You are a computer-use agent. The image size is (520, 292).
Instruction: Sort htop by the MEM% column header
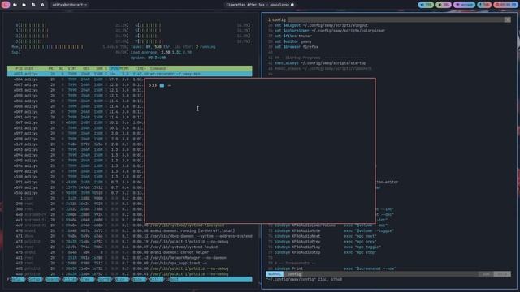point(124,68)
